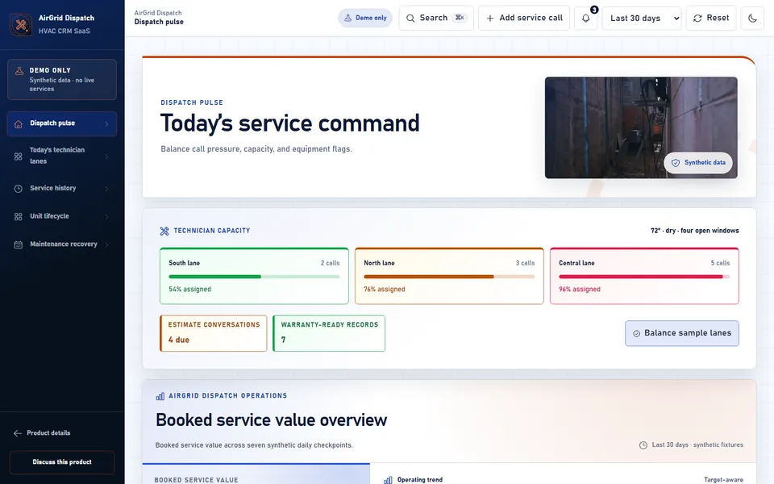Click the chart icon beside Operating trend
Viewport: 774px width, 484px height.
tap(388, 479)
